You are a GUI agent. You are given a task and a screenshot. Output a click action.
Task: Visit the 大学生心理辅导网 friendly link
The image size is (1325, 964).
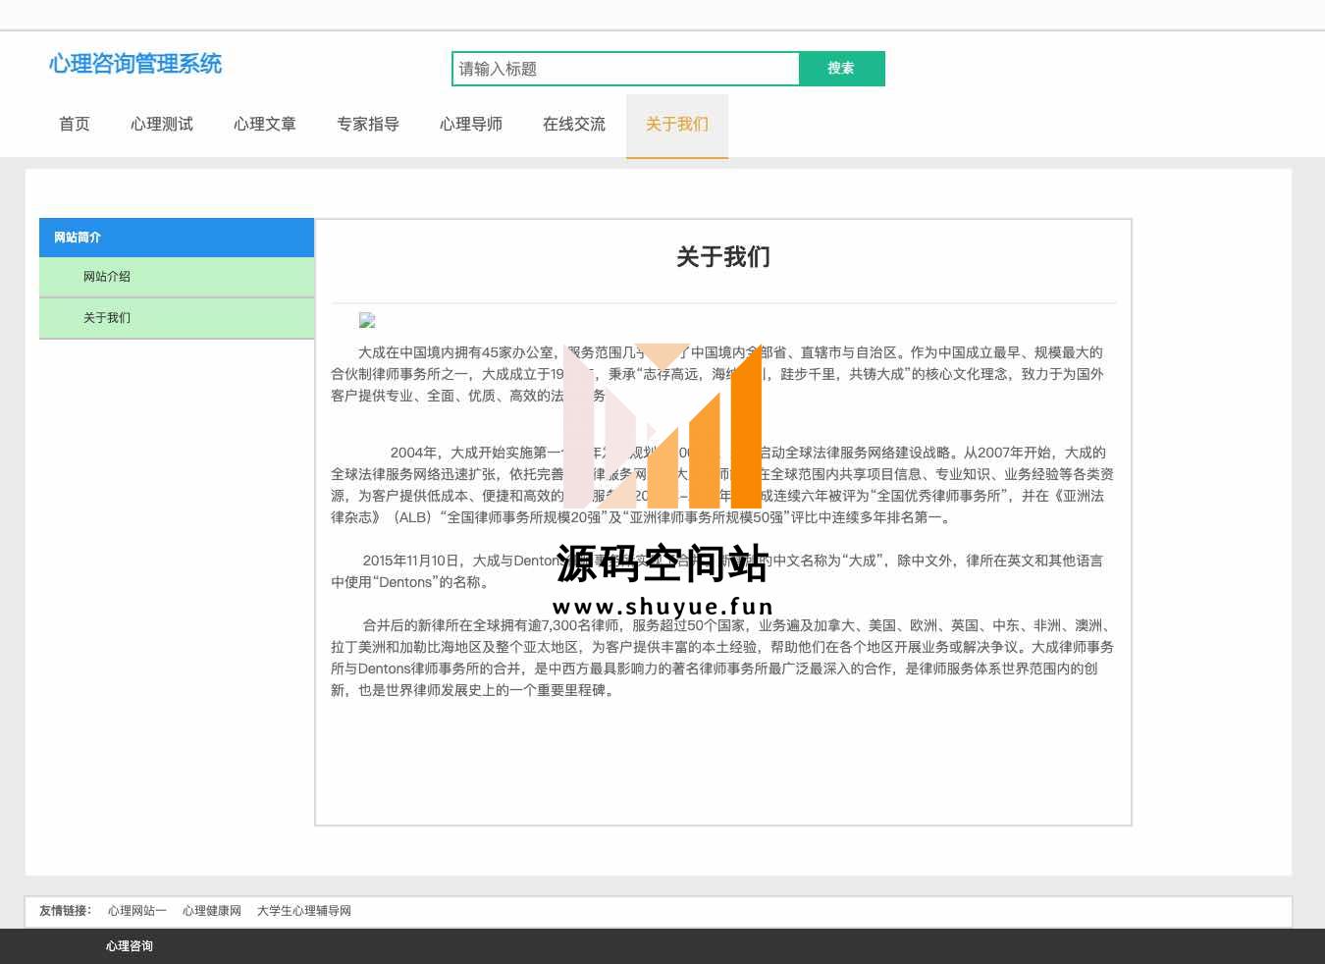click(x=304, y=911)
